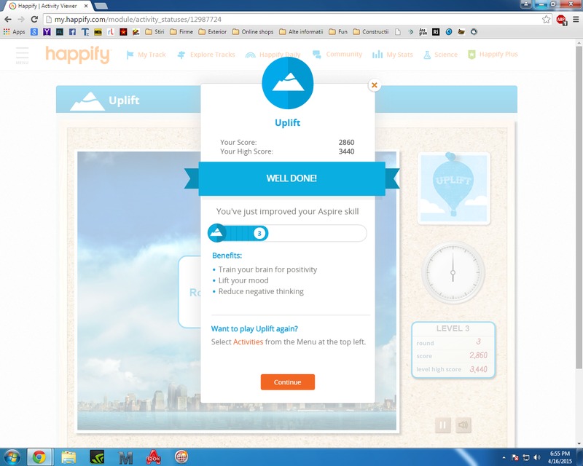Bookmark this page with the star
This screenshot has width=583, height=466.
coord(546,20)
